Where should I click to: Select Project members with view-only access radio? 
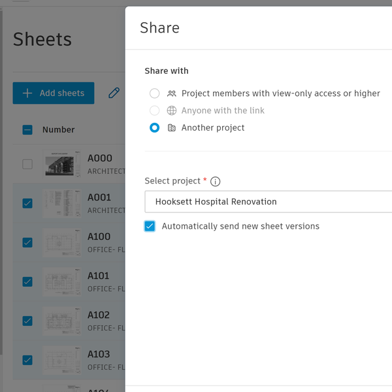pos(155,93)
